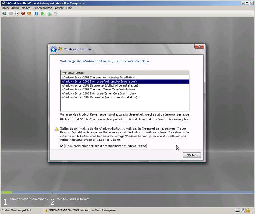Select Server 2008 Standard (Server Core-Installation)
Viewport: 255px width, 214px height.
tap(125, 90)
